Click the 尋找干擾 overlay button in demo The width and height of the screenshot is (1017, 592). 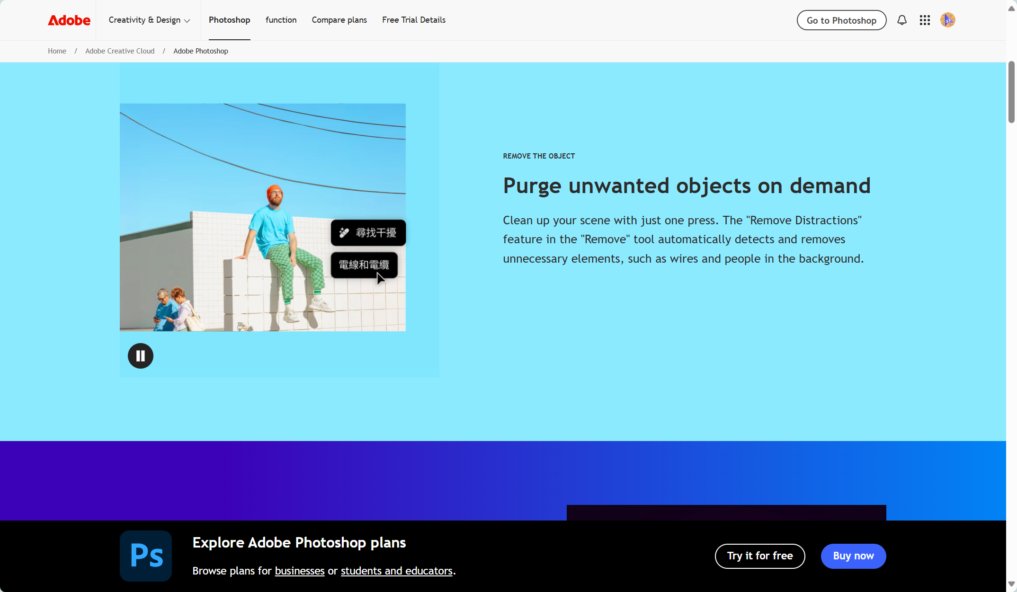pyautogui.click(x=368, y=232)
